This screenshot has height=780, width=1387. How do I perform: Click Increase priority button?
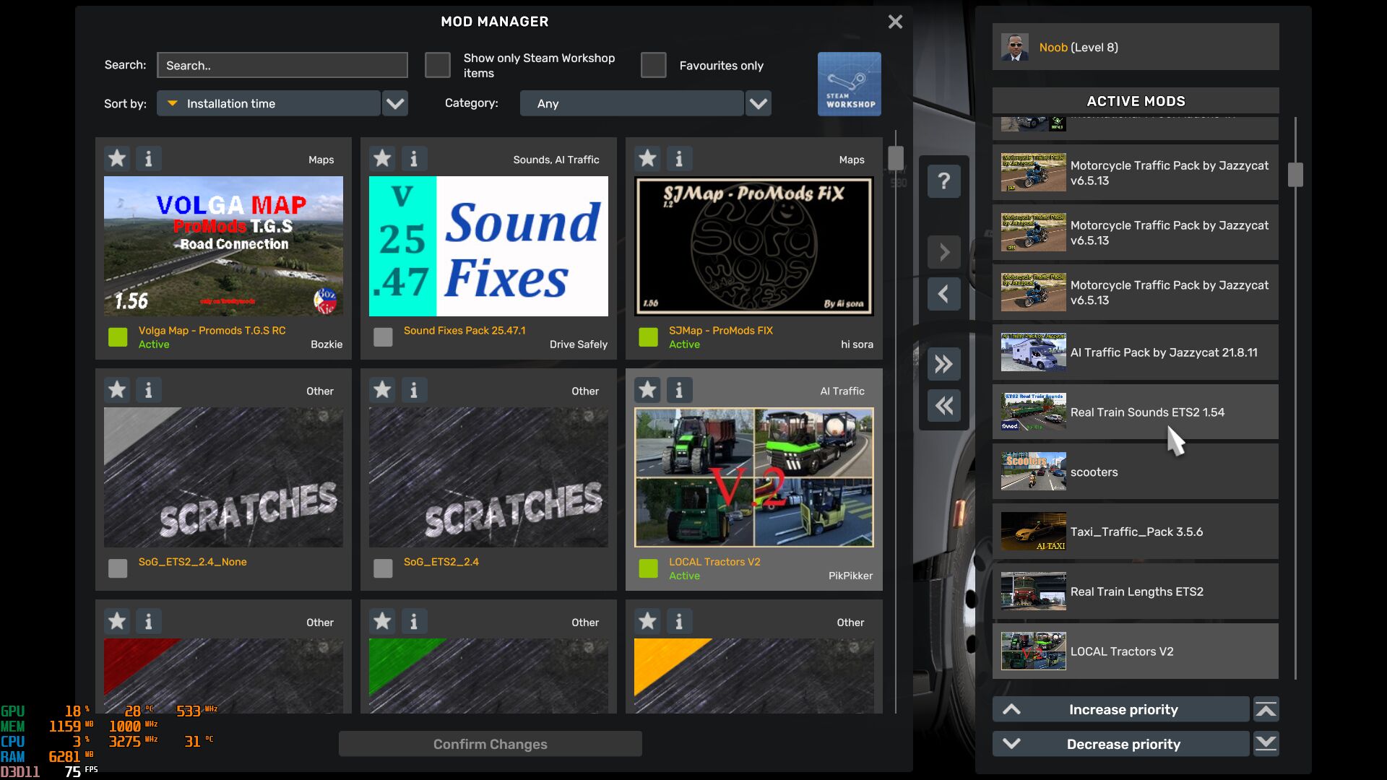(x=1121, y=710)
